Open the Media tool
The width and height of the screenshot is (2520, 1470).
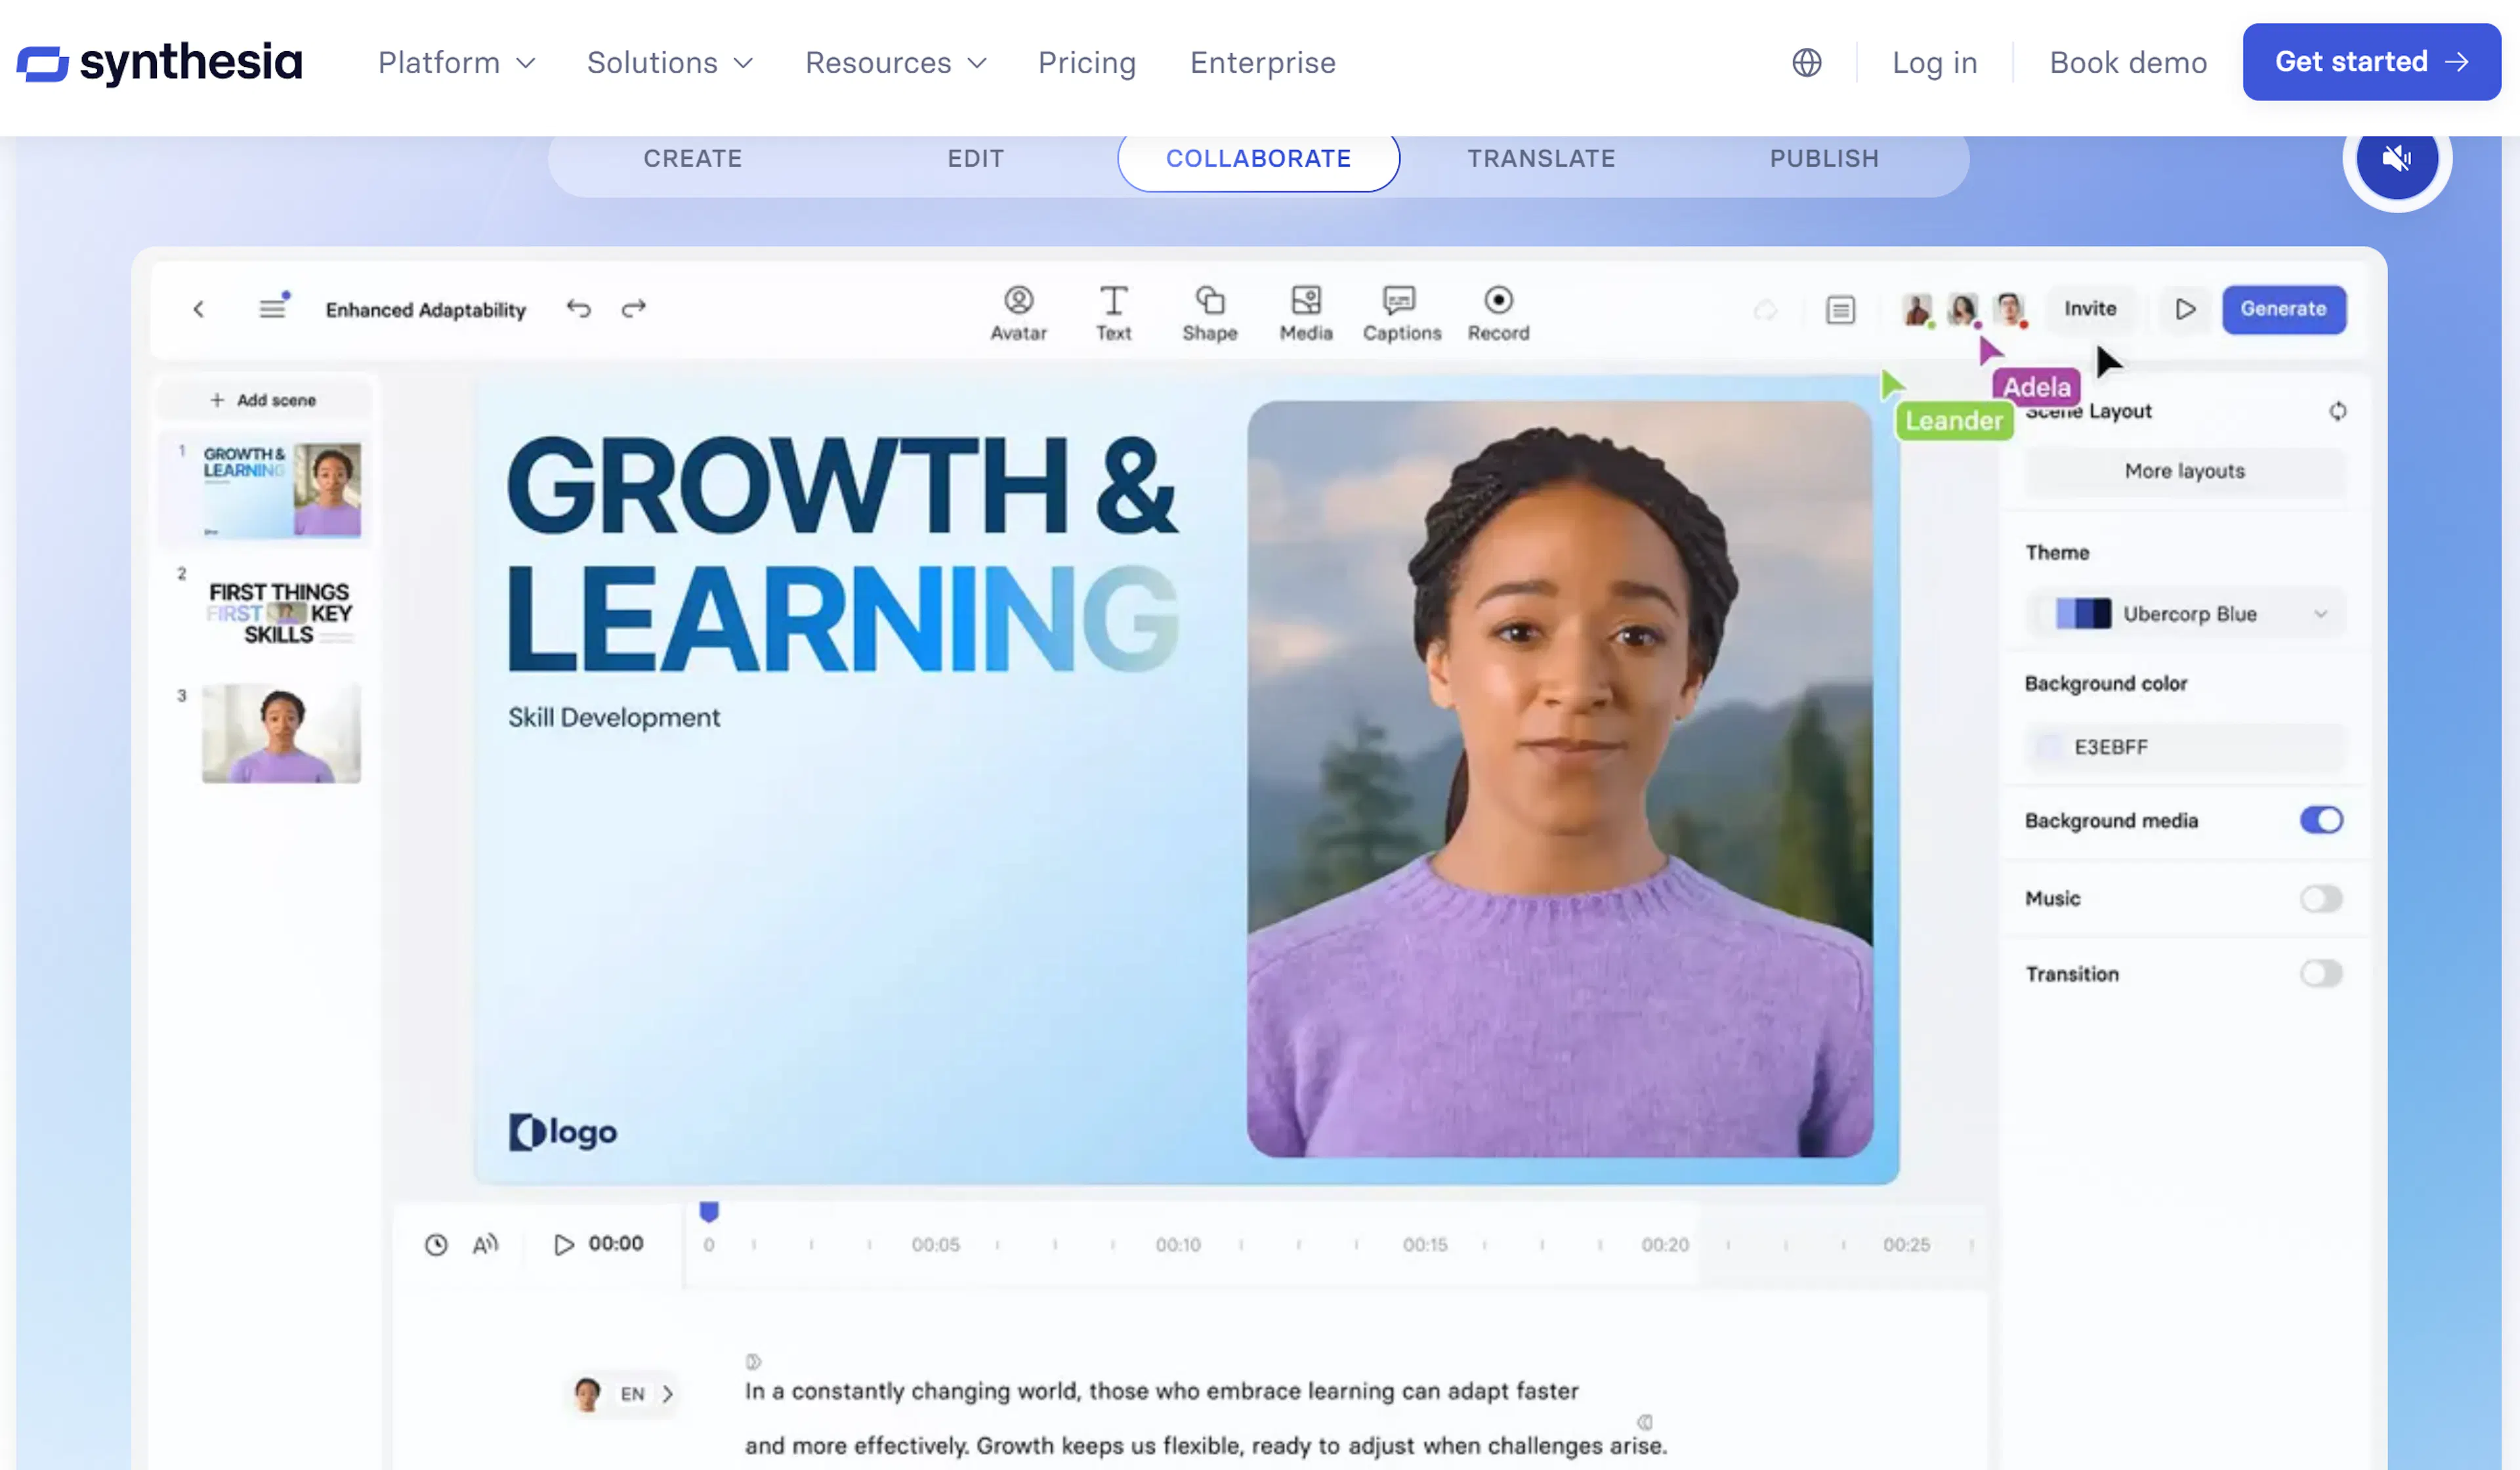[x=1306, y=313]
